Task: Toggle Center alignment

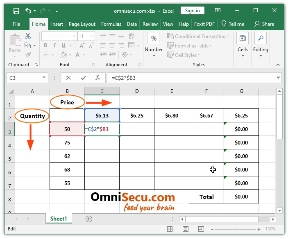Action: point(112,45)
